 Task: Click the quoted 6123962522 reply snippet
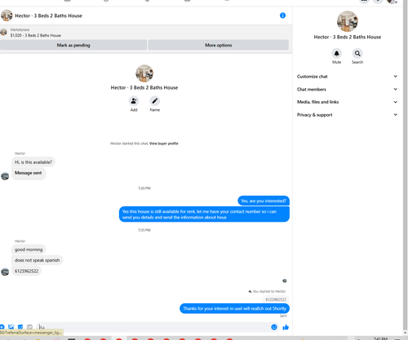276,299
